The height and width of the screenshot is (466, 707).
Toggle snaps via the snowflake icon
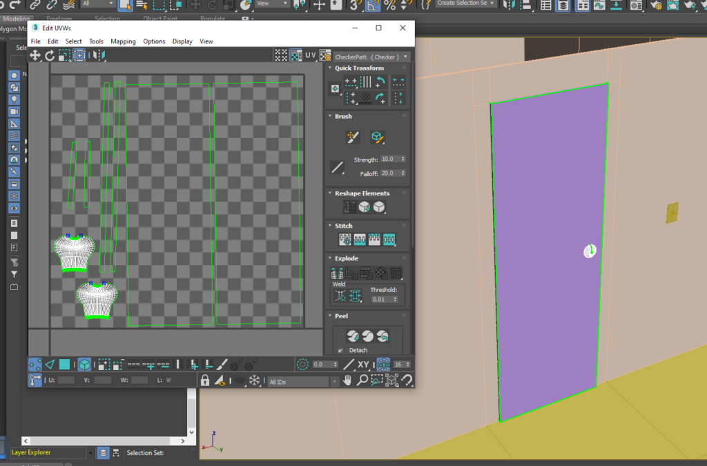coord(254,380)
